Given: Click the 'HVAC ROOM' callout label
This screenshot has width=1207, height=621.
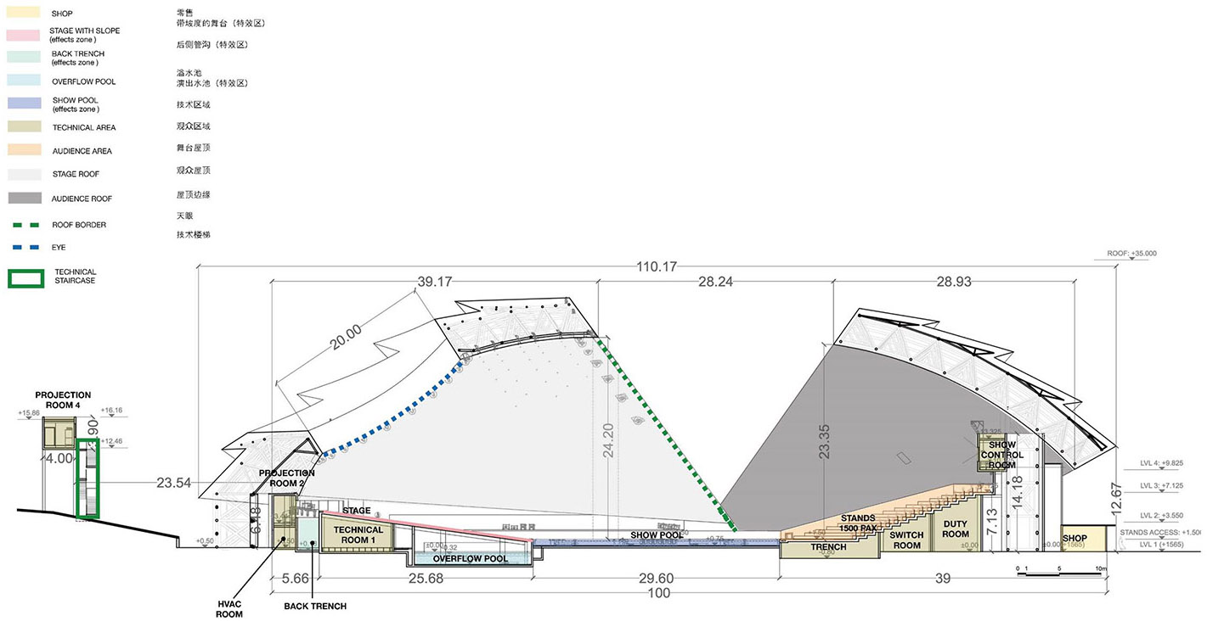Looking at the screenshot, I should pos(229,608).
